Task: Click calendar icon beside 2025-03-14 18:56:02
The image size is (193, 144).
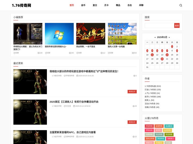Action: point(74,106)
